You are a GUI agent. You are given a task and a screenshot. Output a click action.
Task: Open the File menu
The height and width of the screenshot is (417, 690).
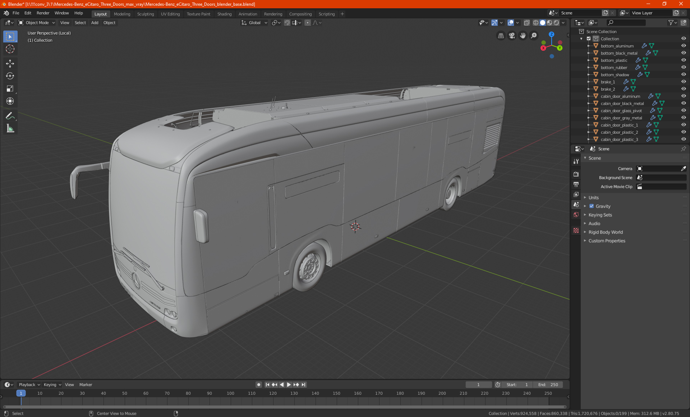click(x=16, y=13)
